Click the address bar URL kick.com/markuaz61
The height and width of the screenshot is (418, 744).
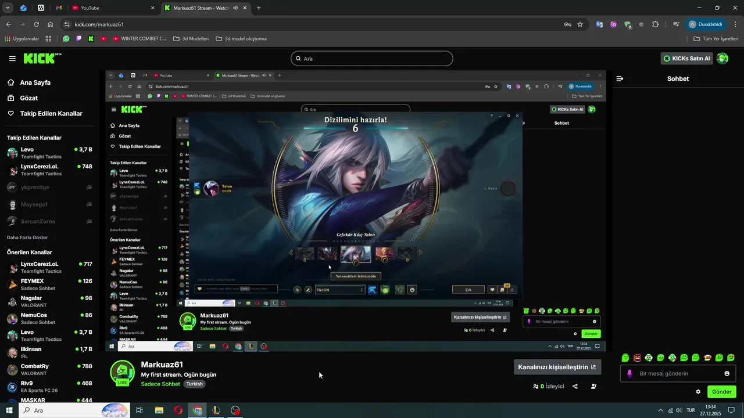(x=99, y=24)
